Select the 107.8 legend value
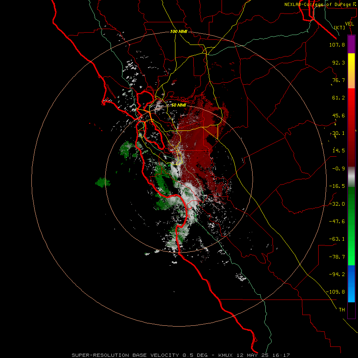The image size is (358, 358). pos(337,45)
